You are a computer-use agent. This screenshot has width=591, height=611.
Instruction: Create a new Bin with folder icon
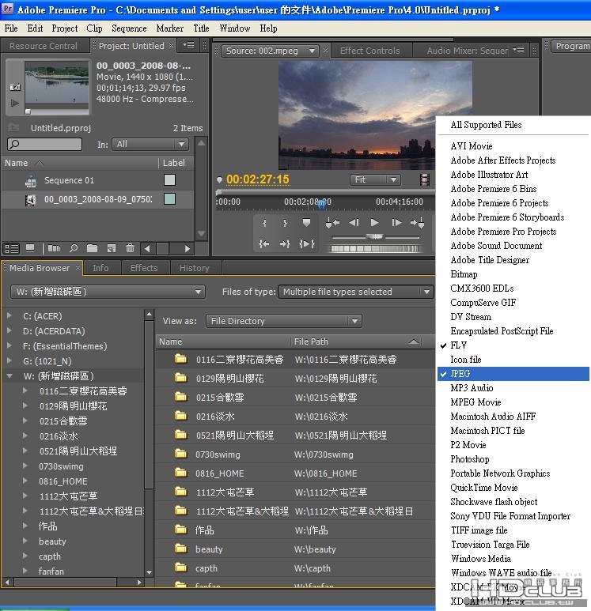(92, 248)
